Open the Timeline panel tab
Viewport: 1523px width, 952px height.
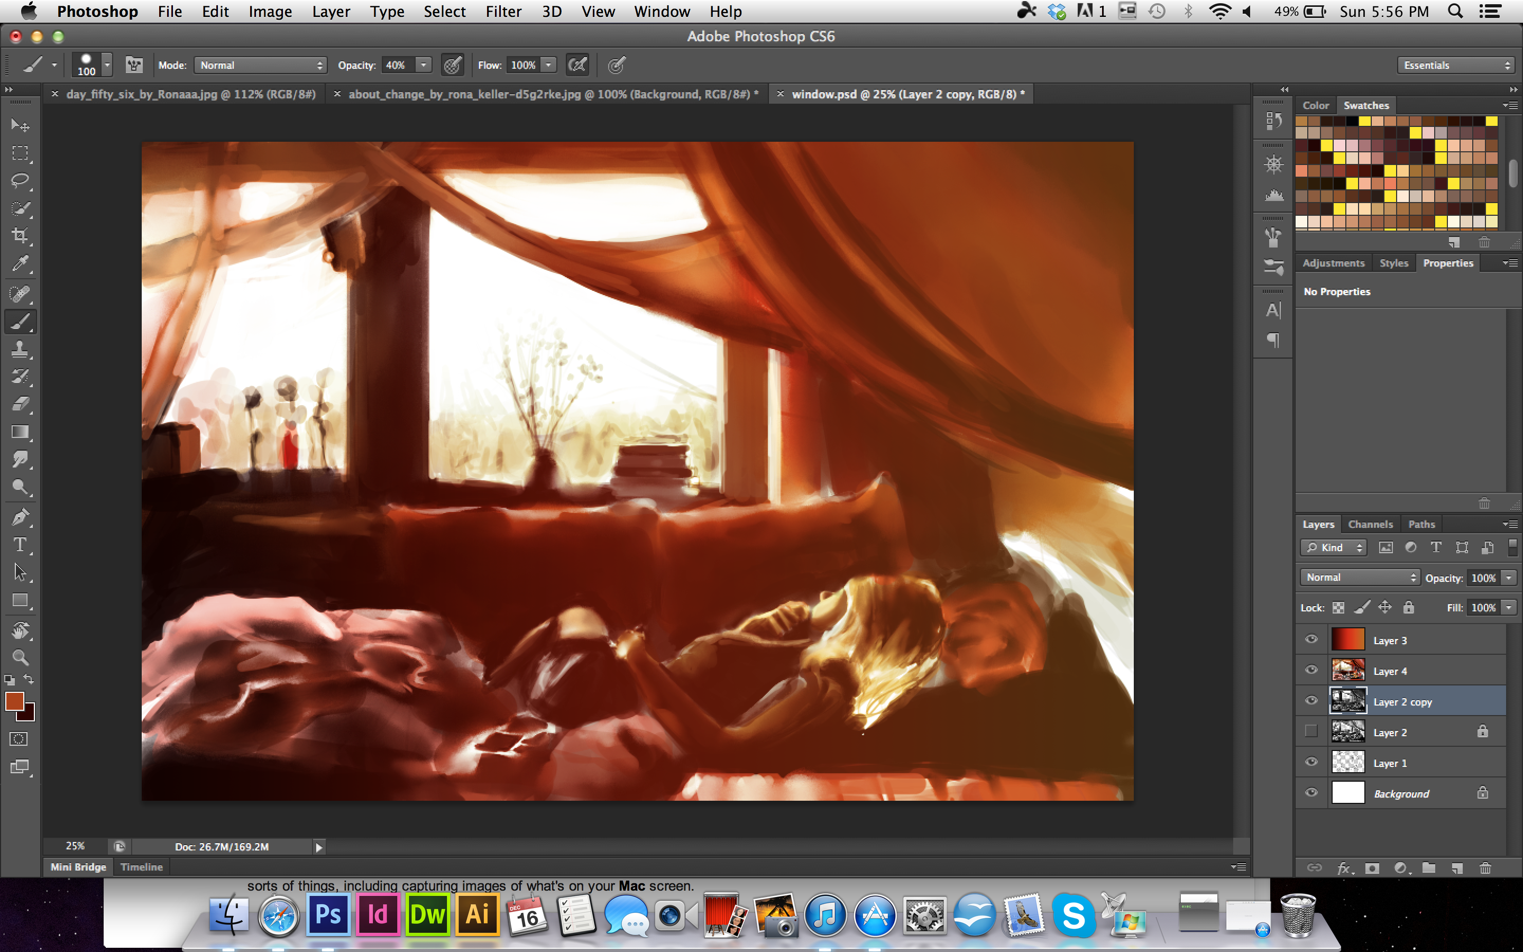tap(142, 867)
